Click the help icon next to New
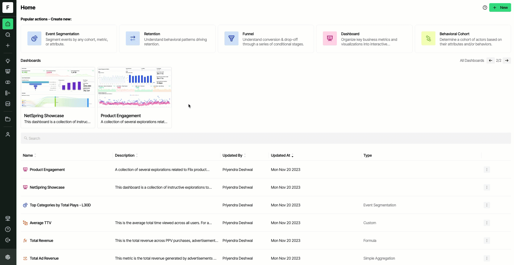The height and width of the screenshot is (265, 514). point(485,8)
